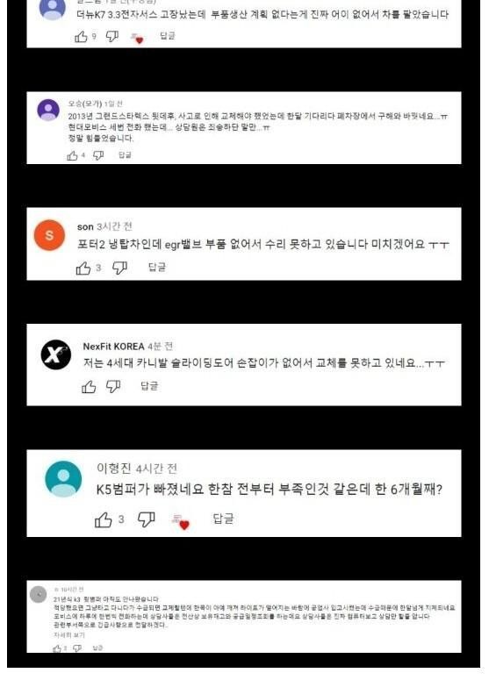
Task: Like 이형진's K5범퍼 comment
Action: (104, 519)
